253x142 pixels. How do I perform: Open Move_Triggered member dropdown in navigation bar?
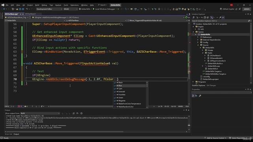coord(157,21)
